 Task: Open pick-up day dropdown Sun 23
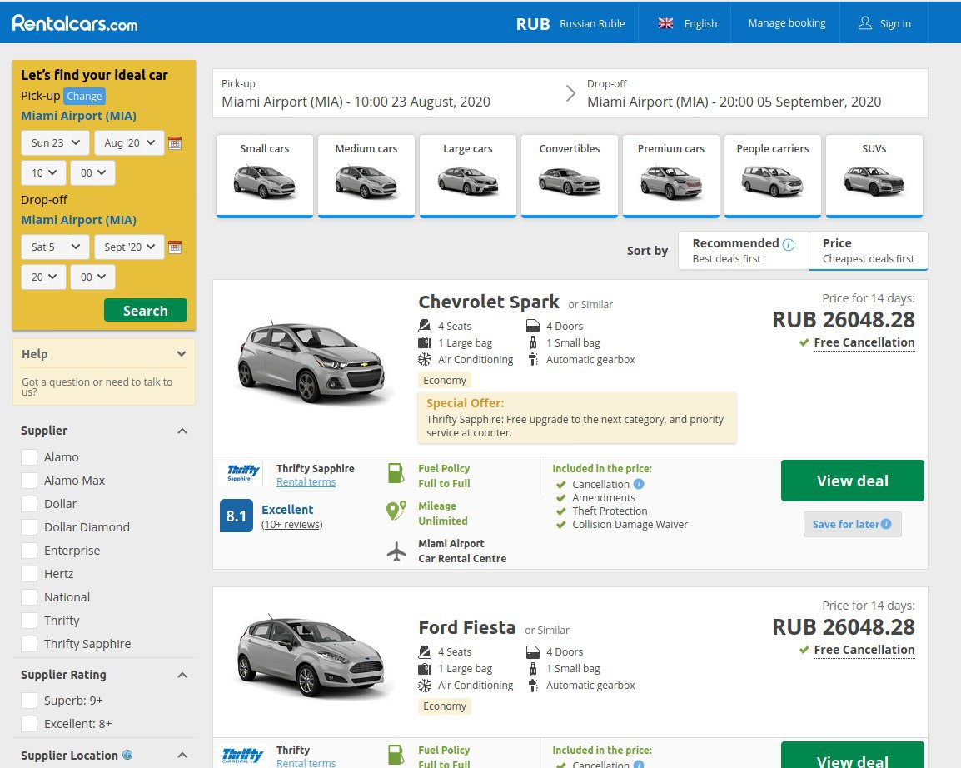pos(55,142)
